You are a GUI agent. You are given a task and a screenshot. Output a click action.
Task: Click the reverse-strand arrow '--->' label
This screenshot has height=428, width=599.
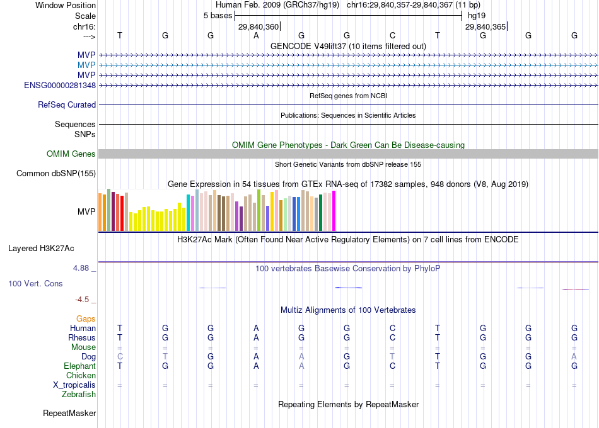point(89,37)
